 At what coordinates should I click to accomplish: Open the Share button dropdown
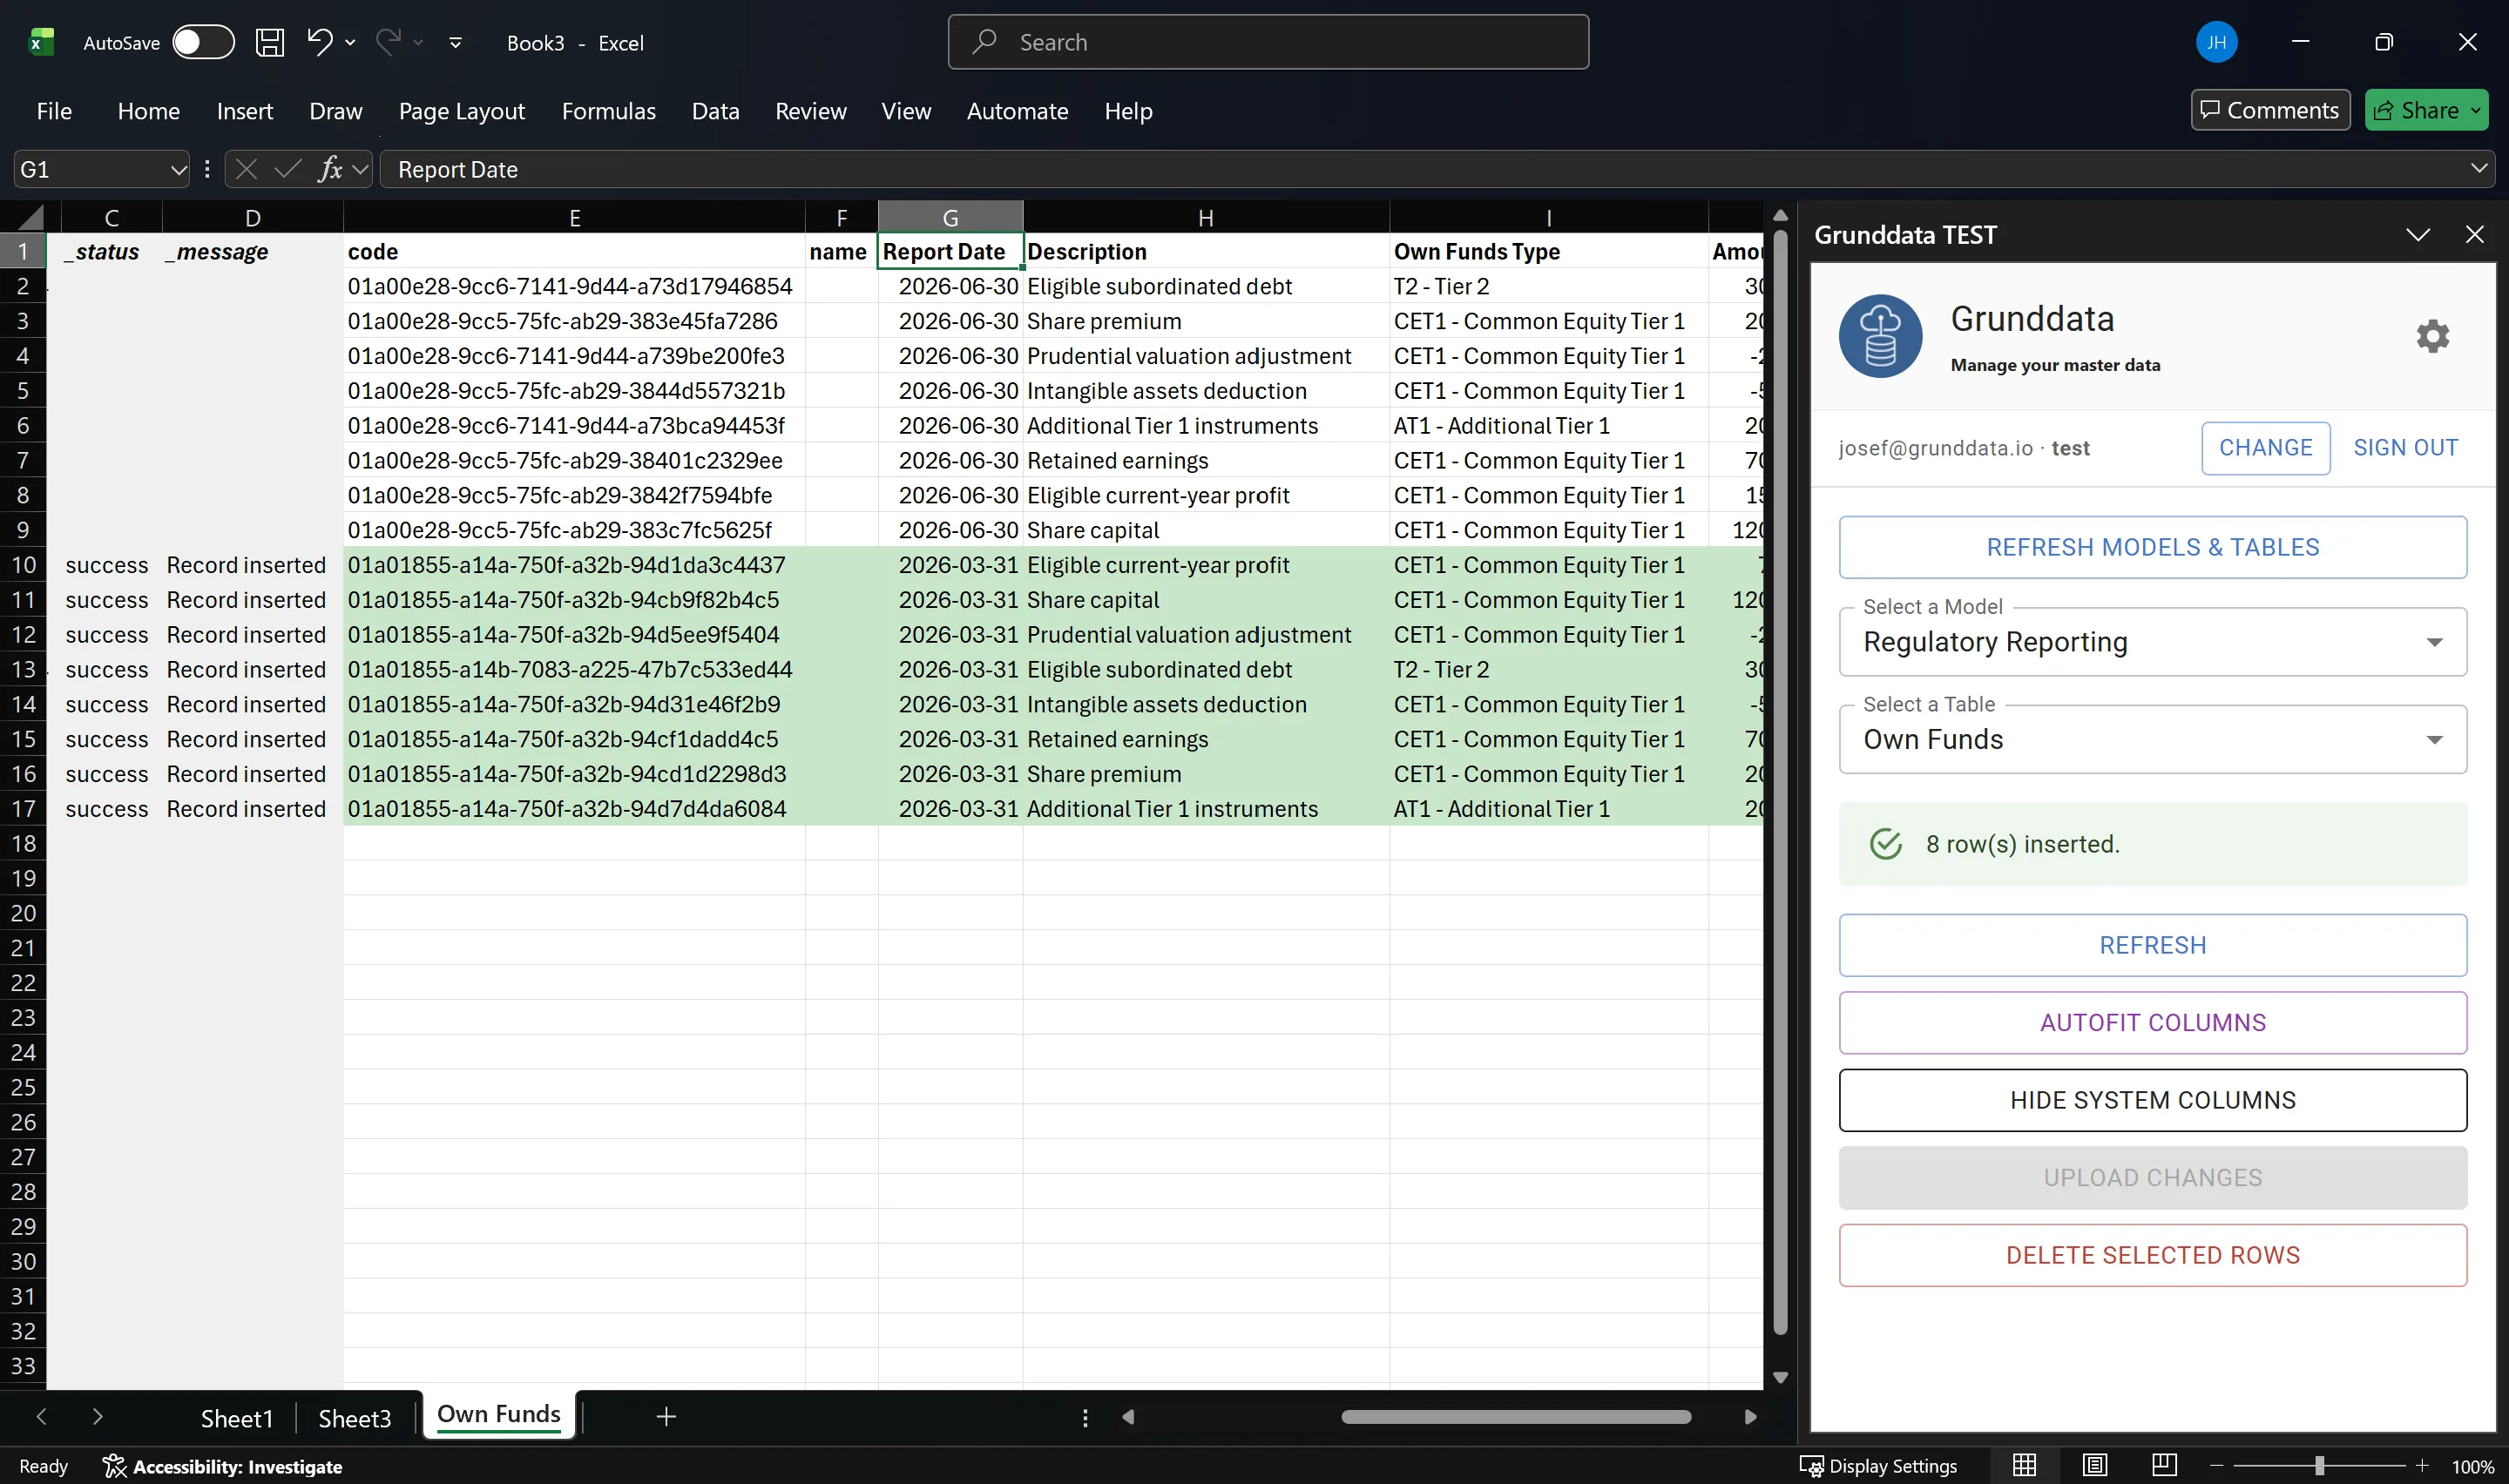pos(2477,110)
